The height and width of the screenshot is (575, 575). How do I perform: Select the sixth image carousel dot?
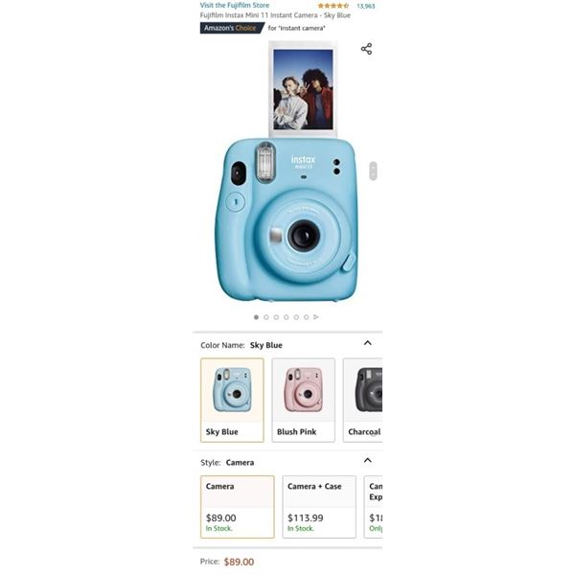[307, 317]
